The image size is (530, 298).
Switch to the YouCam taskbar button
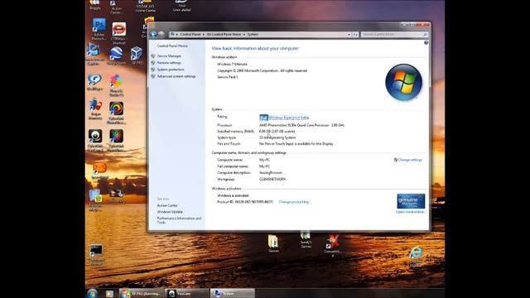coord(187,294)
